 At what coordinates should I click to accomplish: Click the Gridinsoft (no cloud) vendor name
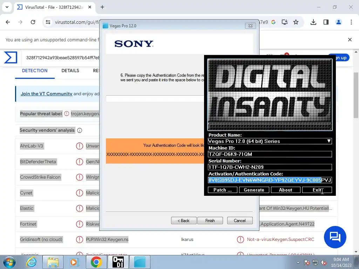pyautogui.click(x=41, y=240)
